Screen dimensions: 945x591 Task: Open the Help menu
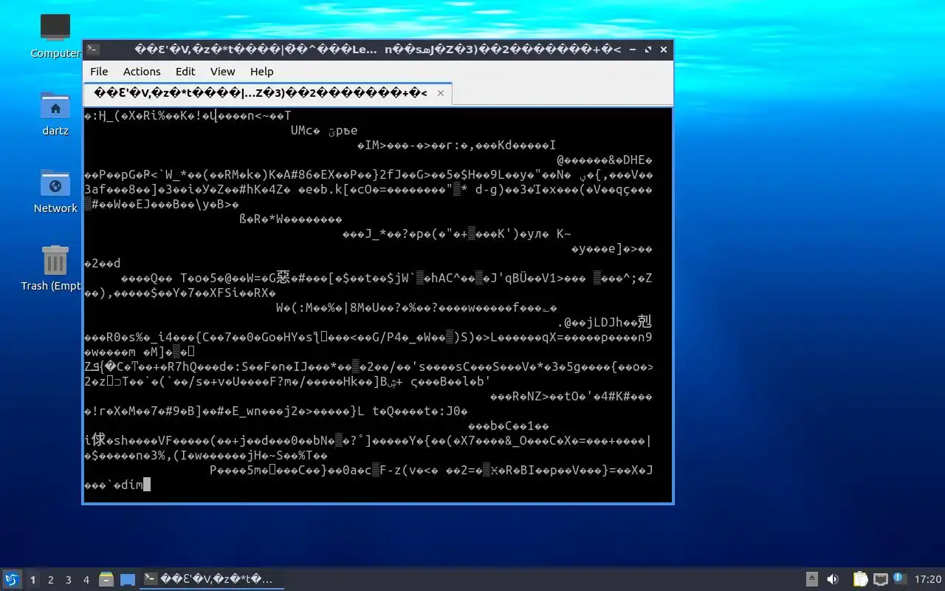point(261,72)
